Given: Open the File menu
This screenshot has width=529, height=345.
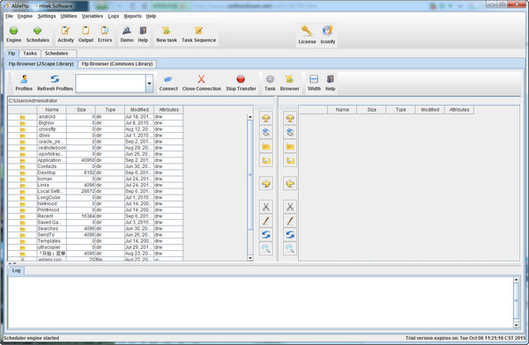Looking at the screenshot, I should 9,16.
